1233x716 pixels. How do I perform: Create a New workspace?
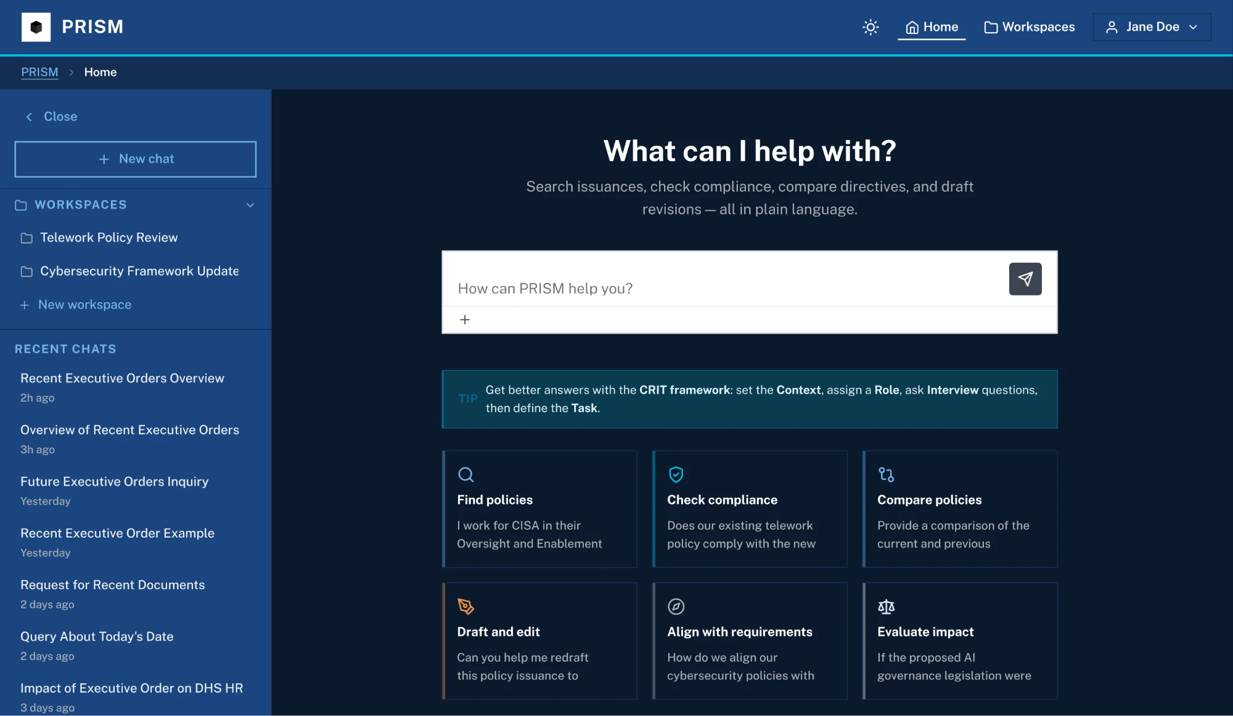pos(76,305)
